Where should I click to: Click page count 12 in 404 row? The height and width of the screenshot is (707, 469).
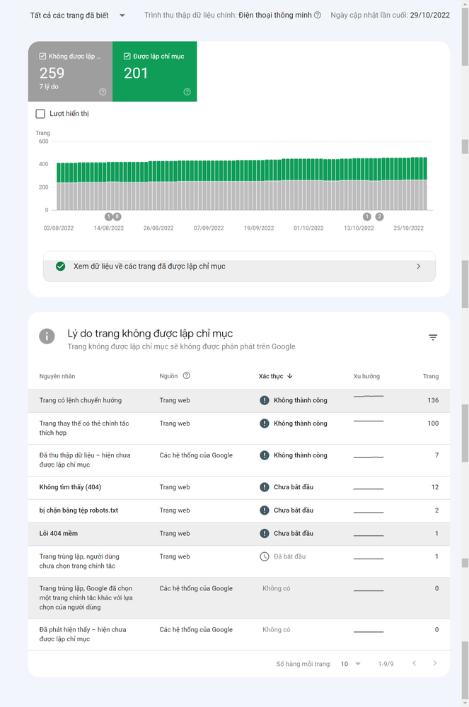point(435,487)
